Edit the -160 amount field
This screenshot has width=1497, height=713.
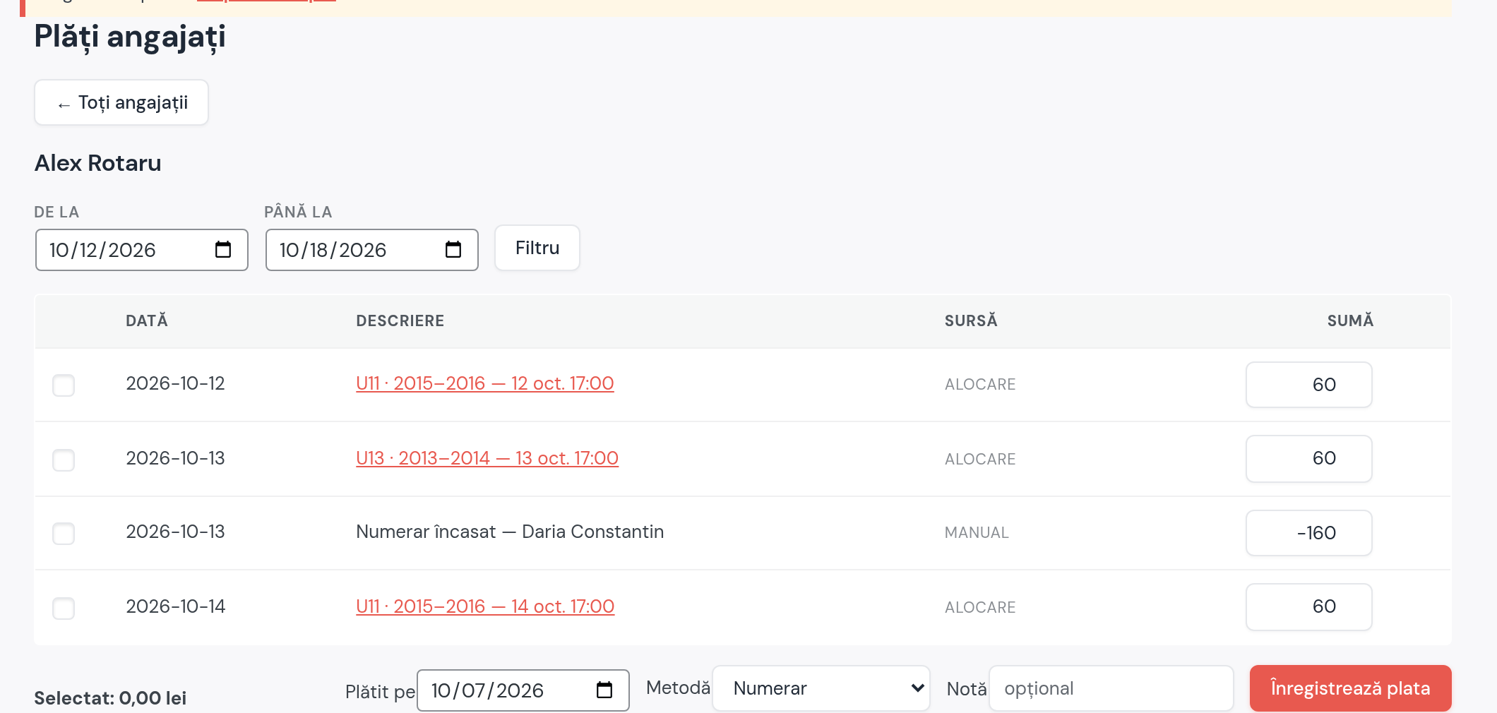click(x=1309, y=533)
